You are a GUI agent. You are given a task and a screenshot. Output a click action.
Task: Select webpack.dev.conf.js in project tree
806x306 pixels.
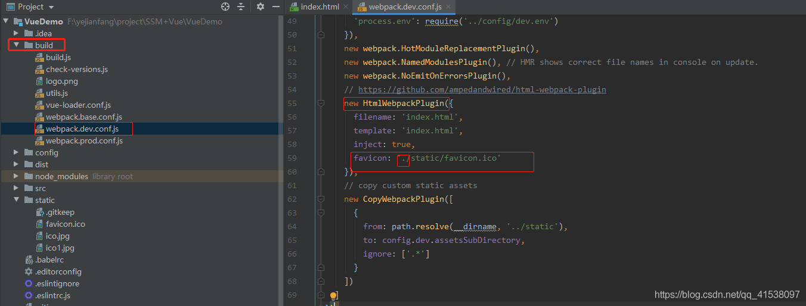tap(82, 129)
